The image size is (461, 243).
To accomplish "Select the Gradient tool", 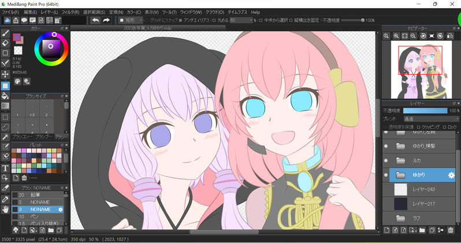I will 5,105.
